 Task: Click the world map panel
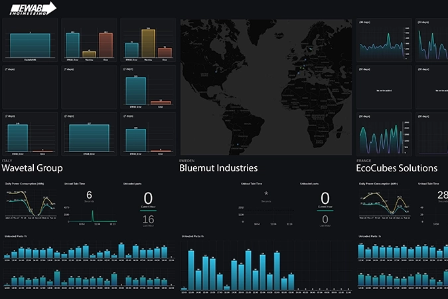(265, 86)
